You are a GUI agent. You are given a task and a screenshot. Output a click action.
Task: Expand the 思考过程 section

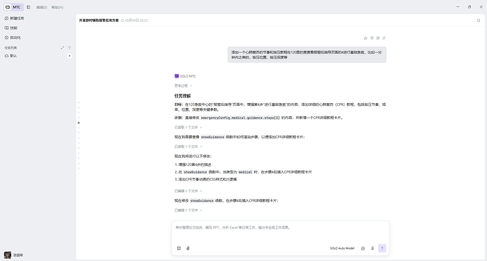tap(183, 85)
